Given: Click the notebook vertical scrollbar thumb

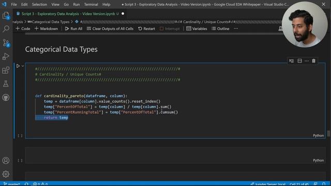Looking at the screenshot, I should point(328,133).
